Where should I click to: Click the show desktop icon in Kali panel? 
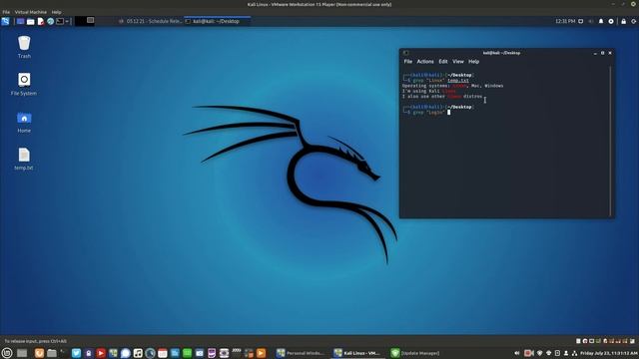20,21
